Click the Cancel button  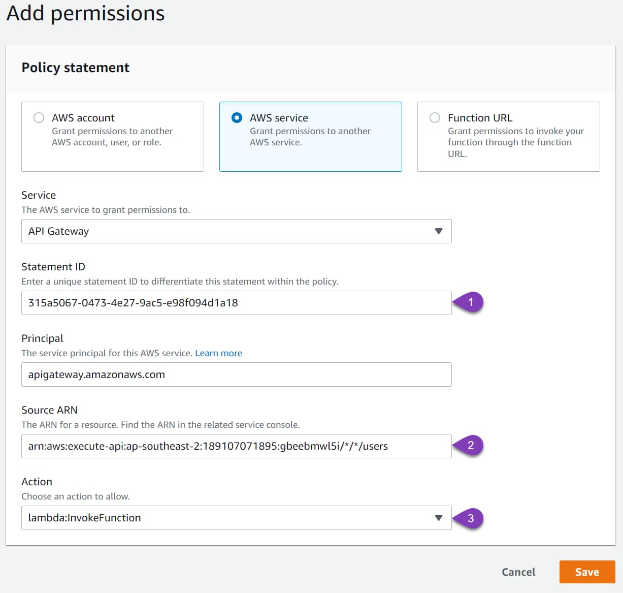pos(518,572)
